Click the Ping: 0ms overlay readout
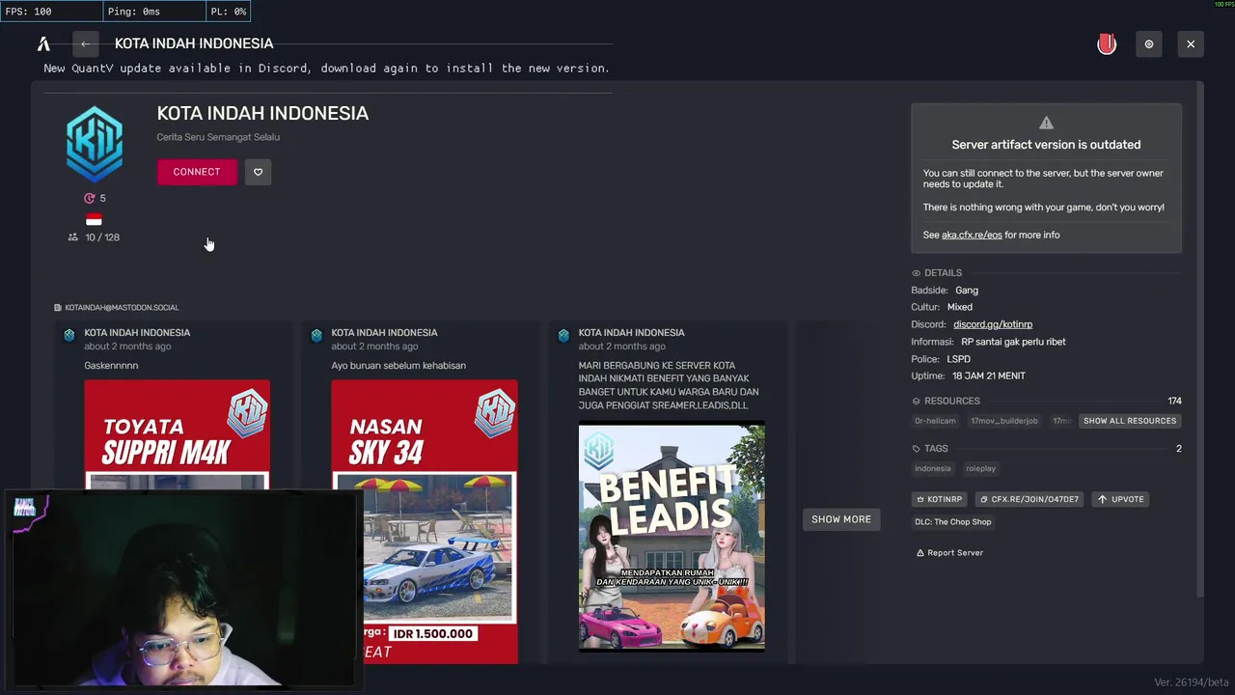 click(133, 12)
